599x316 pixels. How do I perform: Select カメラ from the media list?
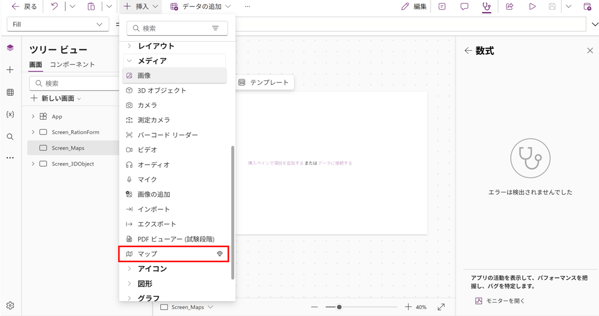click(147, 105)
